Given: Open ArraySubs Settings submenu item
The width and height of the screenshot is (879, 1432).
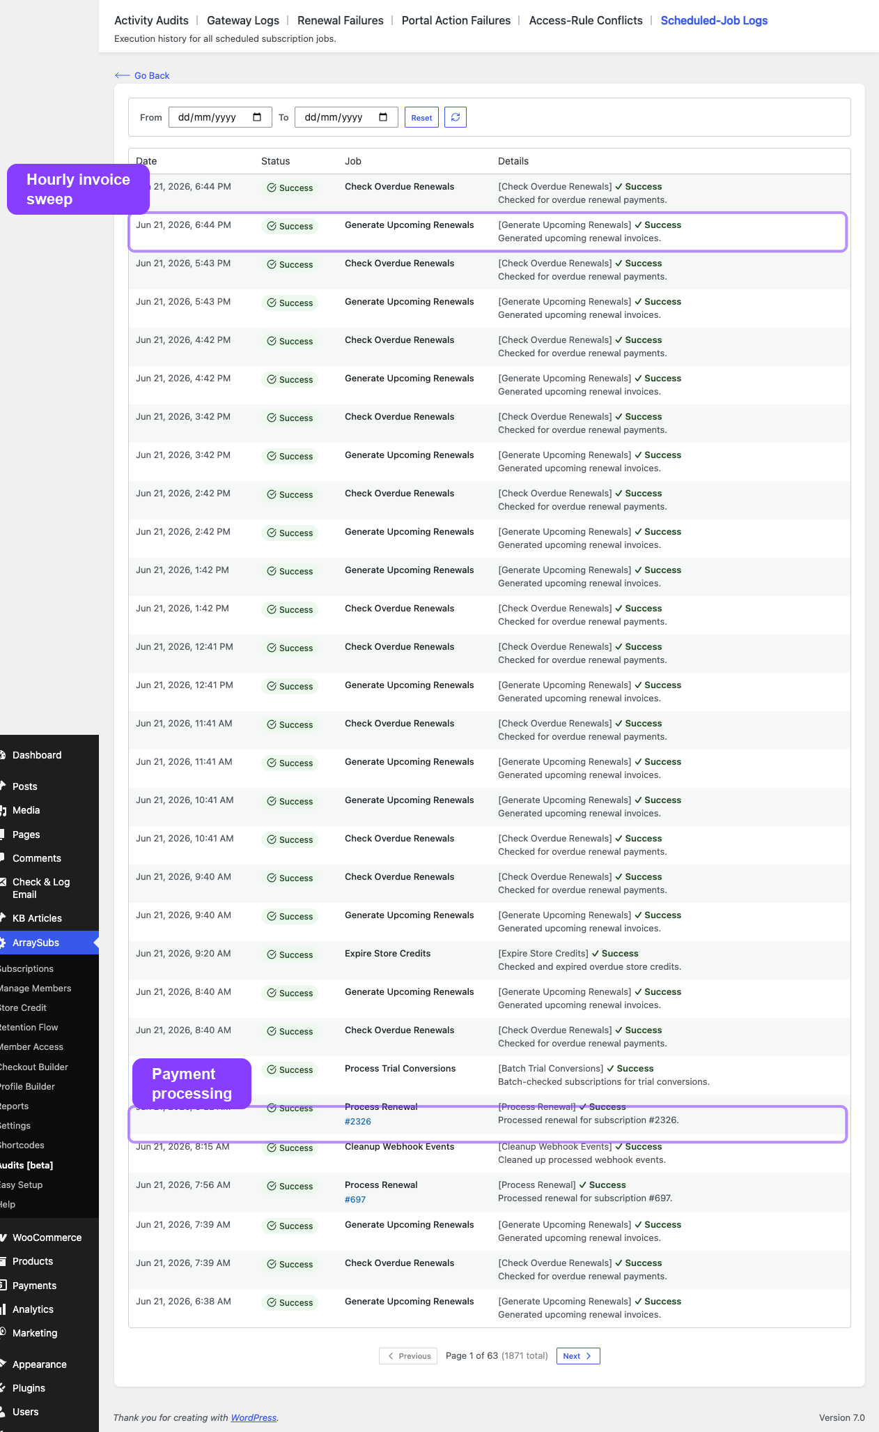Looking at the screenshot, I should (x=15, y=1125).
